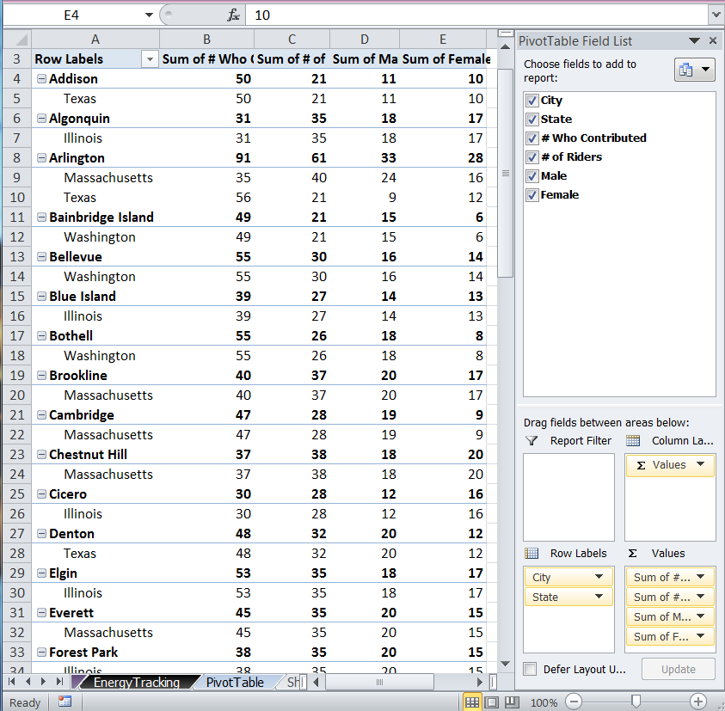725x711 pixels.
Task: Open the City field dropdown in Row Labels
Action: click(599, 578)
